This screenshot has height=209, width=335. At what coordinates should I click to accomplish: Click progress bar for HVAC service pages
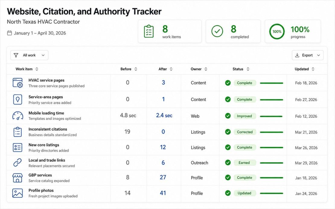pos(271,83)
